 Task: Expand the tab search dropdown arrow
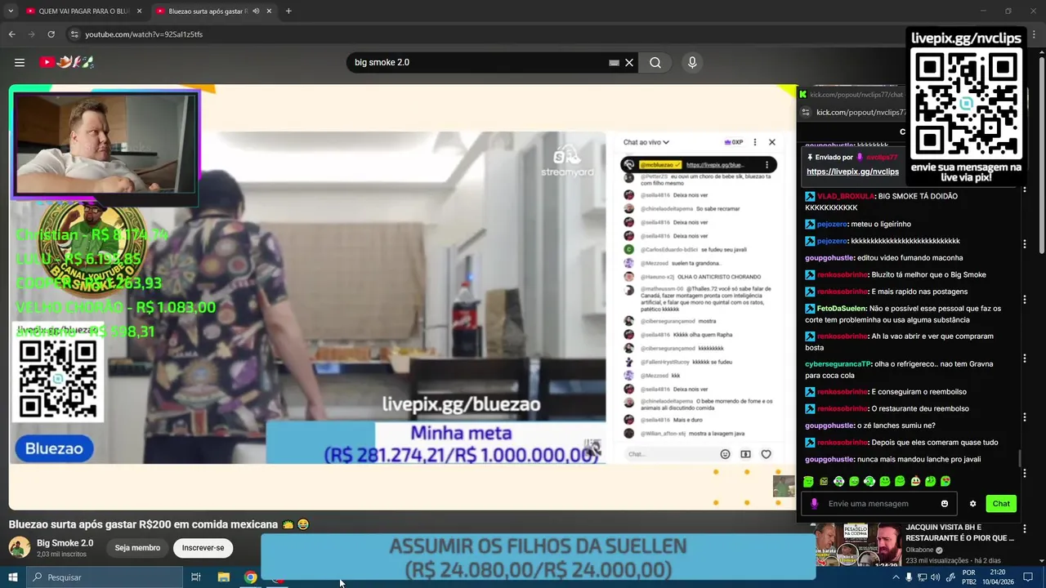11,11
